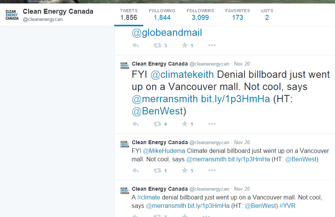Expand more options on @globeandmail tweet
Screen dimensions: 335x217
click(x=212, y=45)
